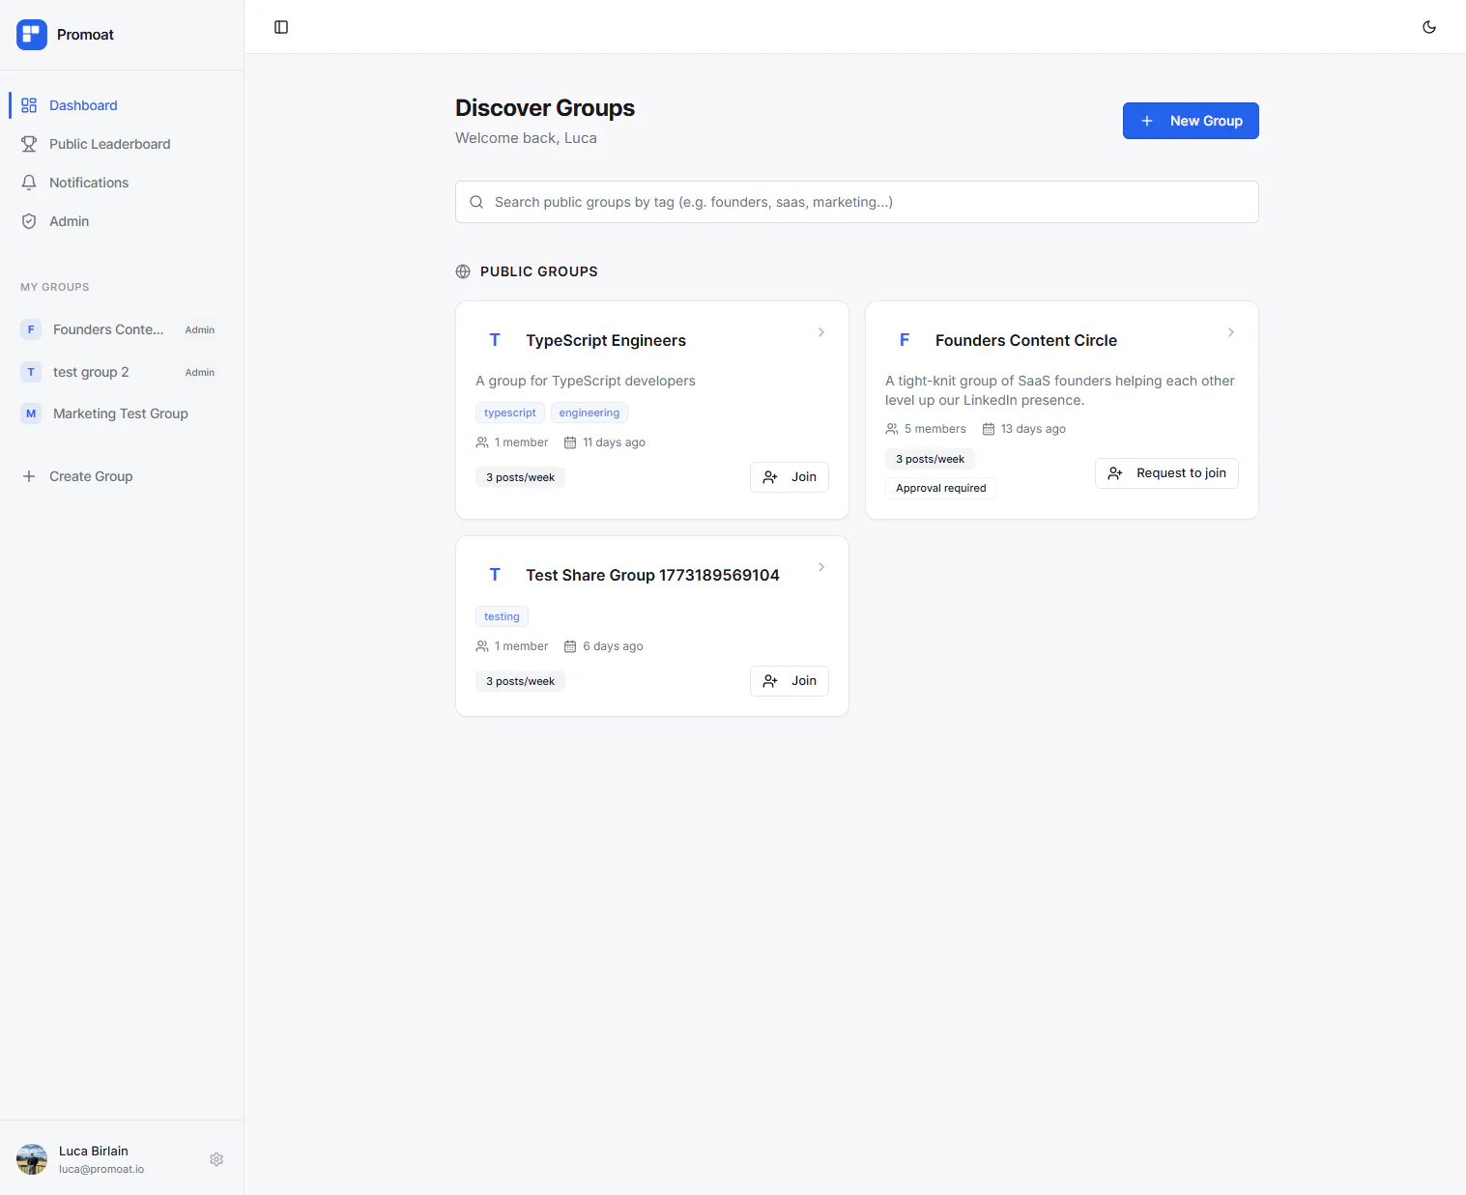1466x1195 pixels.
Task: Click the shield icon for Admin
Action: pyautogui.click(x=29, y=221)
